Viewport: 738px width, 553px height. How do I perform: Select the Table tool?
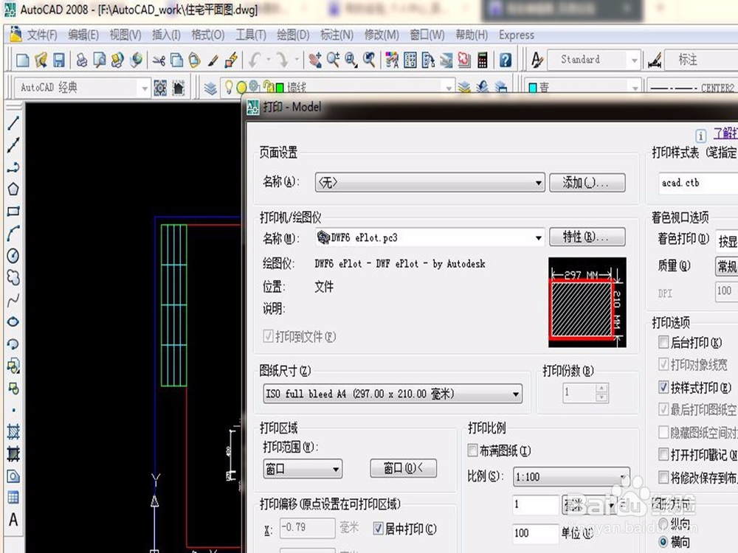coord(13,498)
